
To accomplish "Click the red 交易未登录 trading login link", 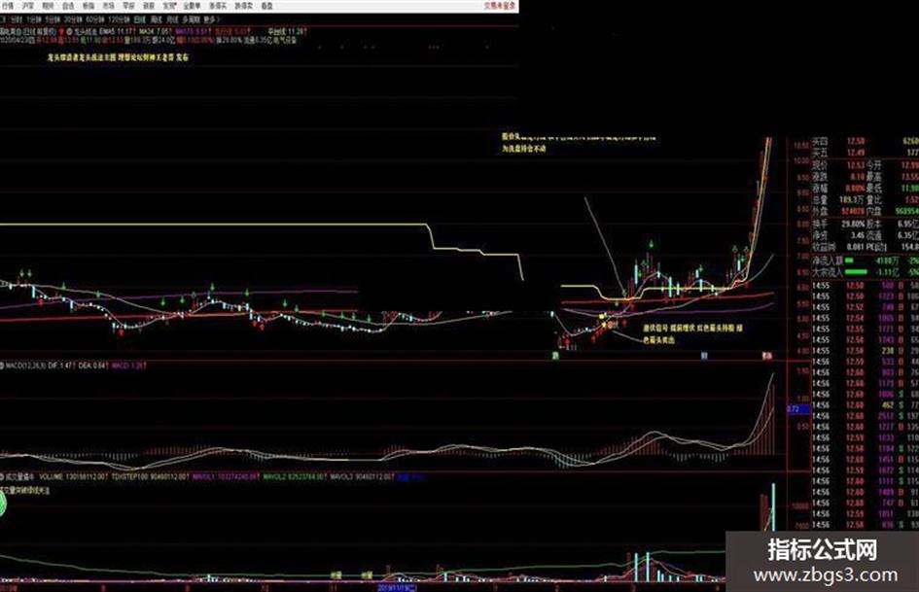I will click(500, 6).
